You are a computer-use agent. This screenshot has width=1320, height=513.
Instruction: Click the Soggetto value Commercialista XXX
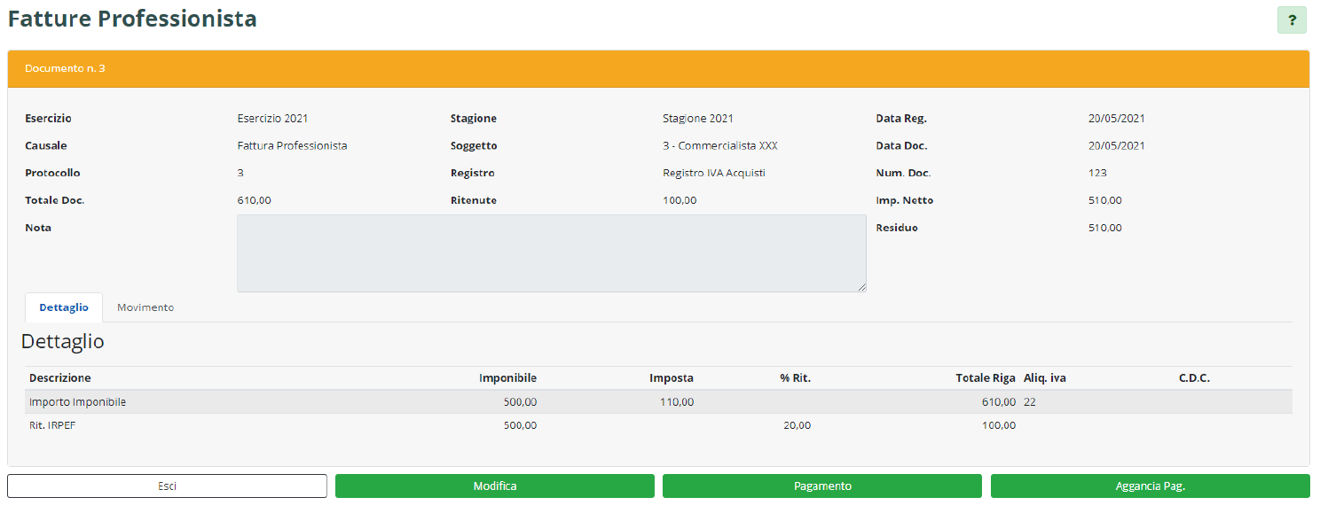pyautogui.click(x=719, y=145)
